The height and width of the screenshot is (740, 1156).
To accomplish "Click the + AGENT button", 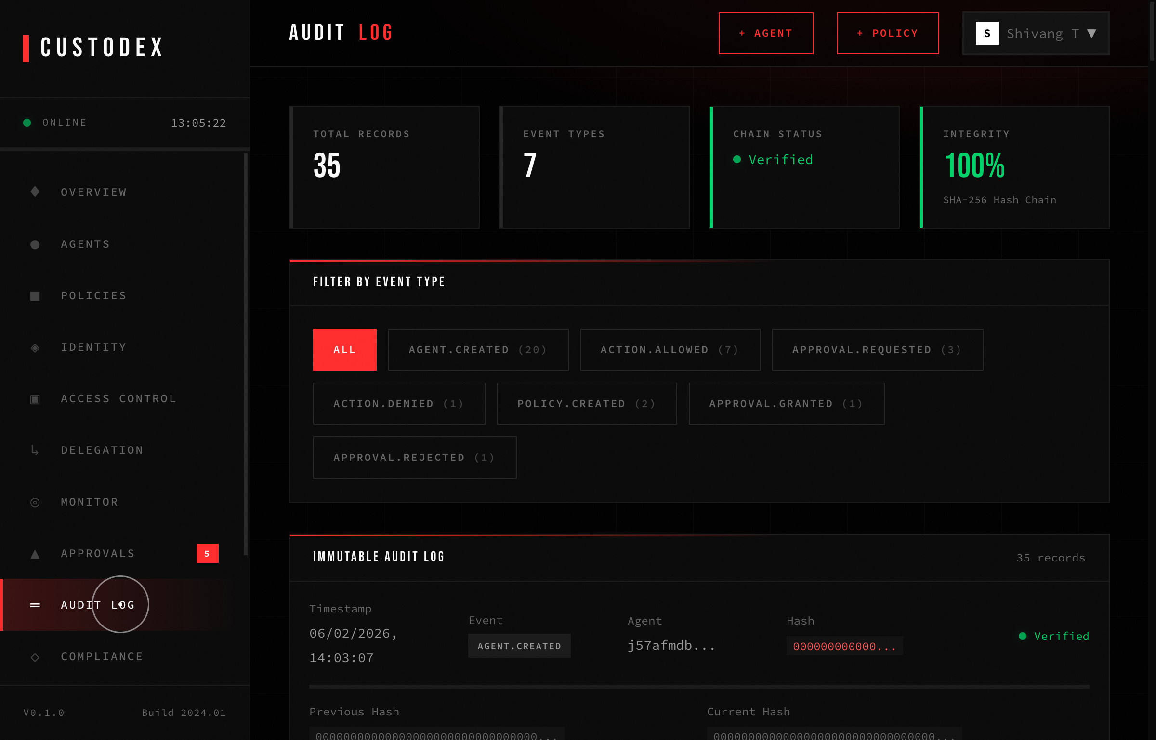I will tap(766, 33).
